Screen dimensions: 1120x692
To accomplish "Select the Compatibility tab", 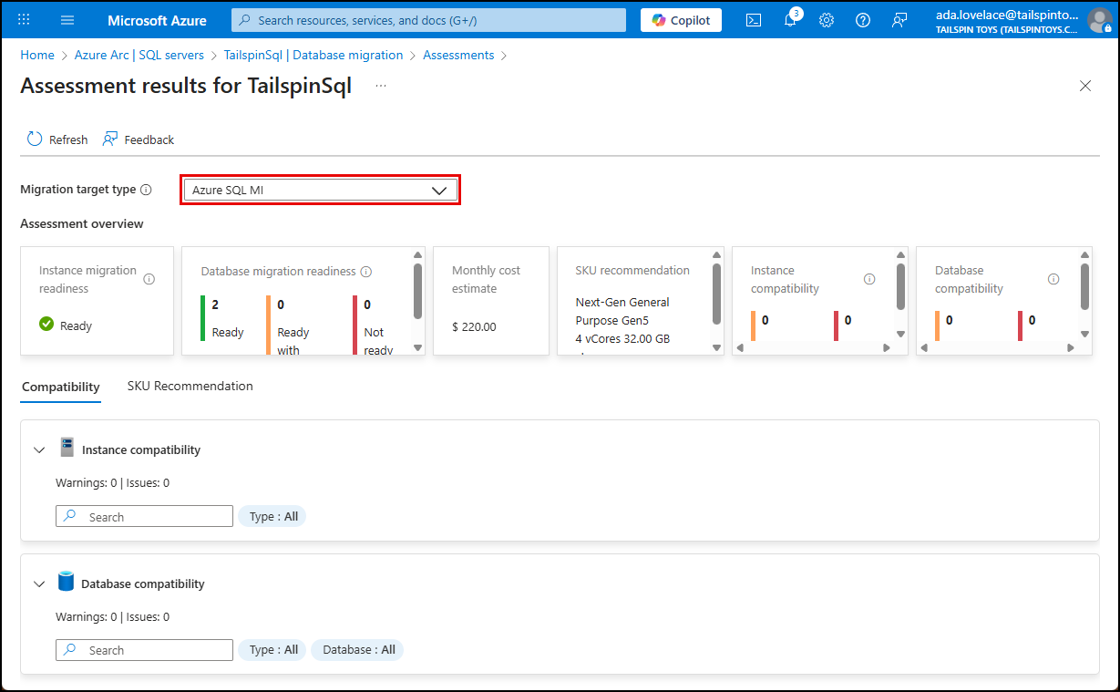I will pyautogui.click(x=60, y=387).
